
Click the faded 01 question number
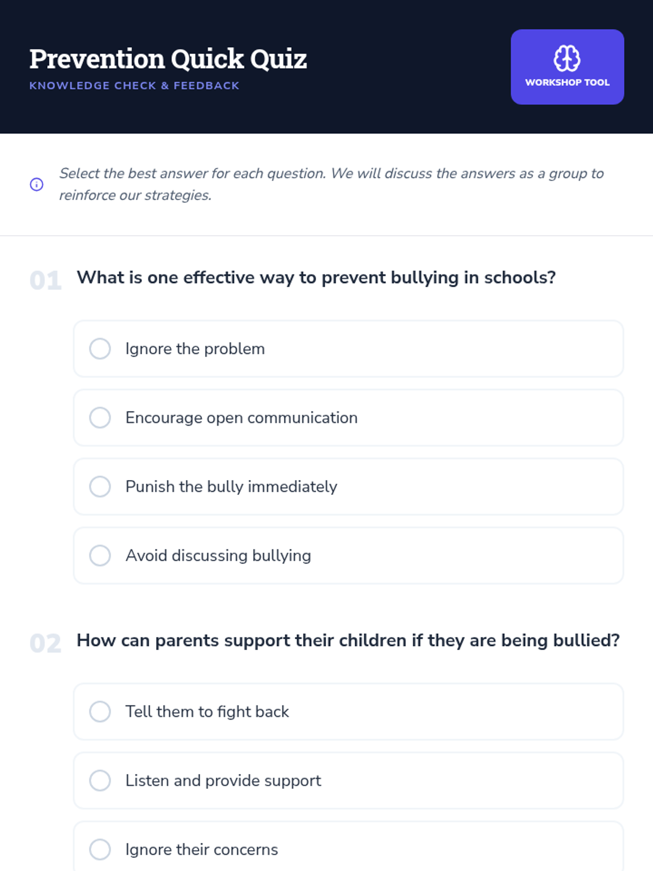[x=46, y=281]
